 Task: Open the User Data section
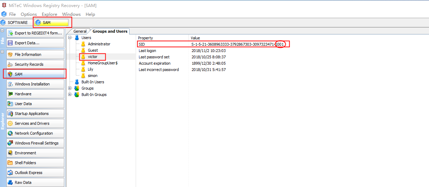click(35, 104)
